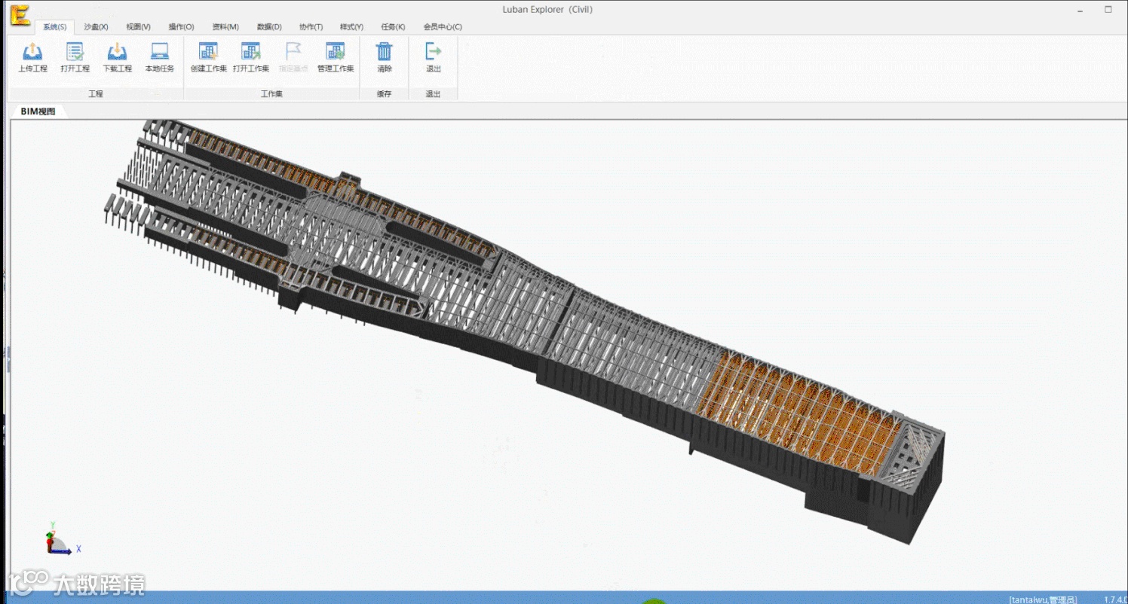Select the BIM视图 document tab
Viewport: 1128px width, 604px height.
click(x=38, y=111)
